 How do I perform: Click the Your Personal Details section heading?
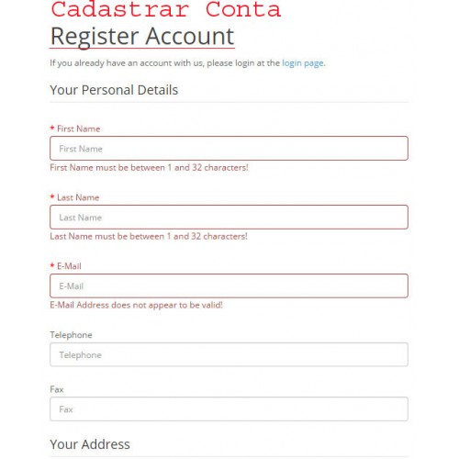[114, 90]
